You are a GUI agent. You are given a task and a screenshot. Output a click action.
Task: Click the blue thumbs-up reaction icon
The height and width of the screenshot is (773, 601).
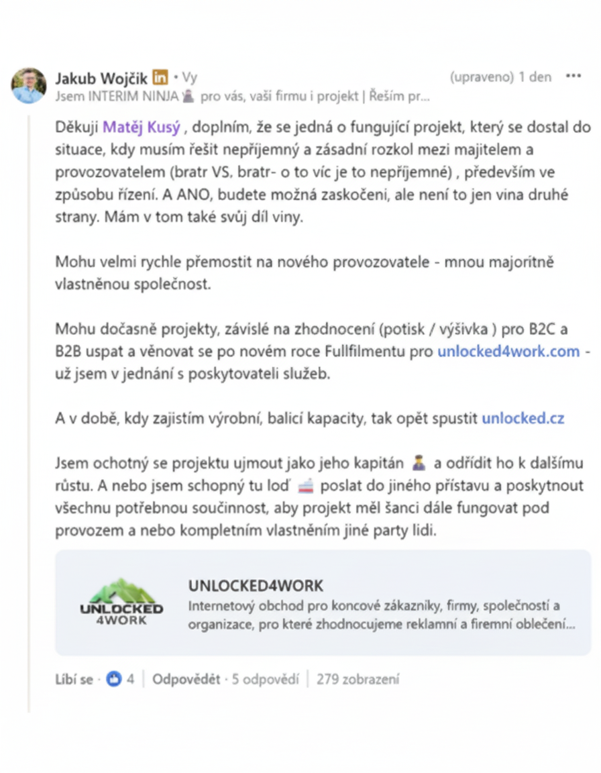point(113,679)
